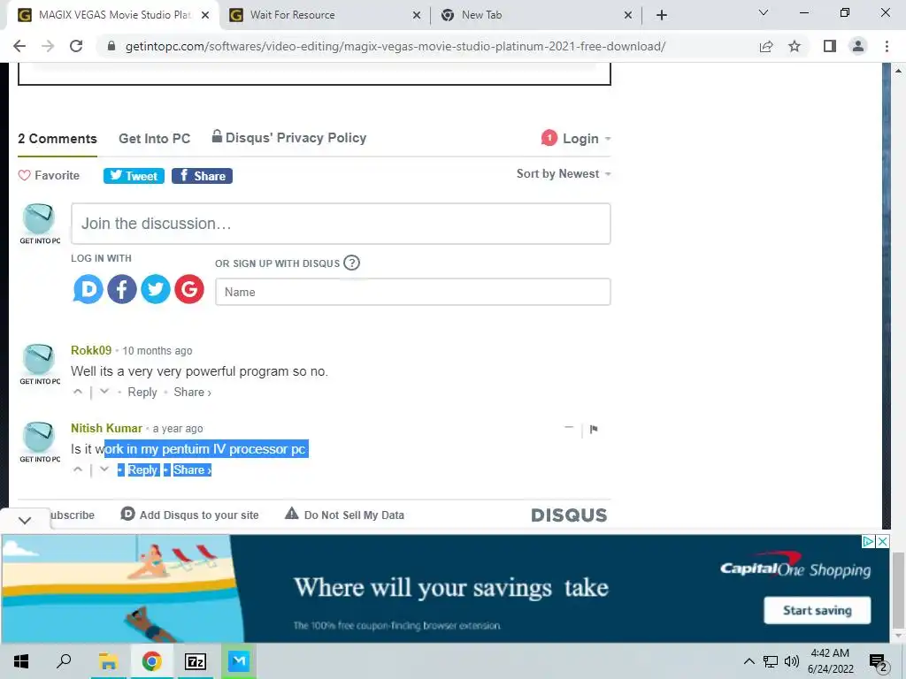Open Add Disqus to your site link
The width and height of the screenshot is (906, 679).
(189, 515)
